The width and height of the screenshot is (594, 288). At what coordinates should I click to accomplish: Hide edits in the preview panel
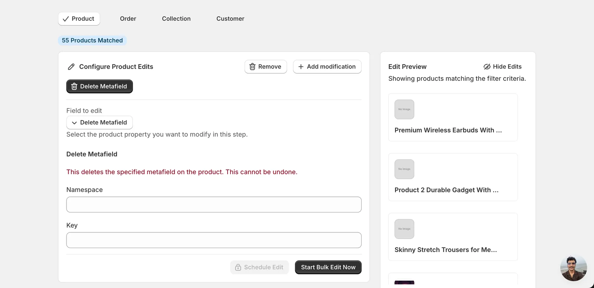click(503, 67)
